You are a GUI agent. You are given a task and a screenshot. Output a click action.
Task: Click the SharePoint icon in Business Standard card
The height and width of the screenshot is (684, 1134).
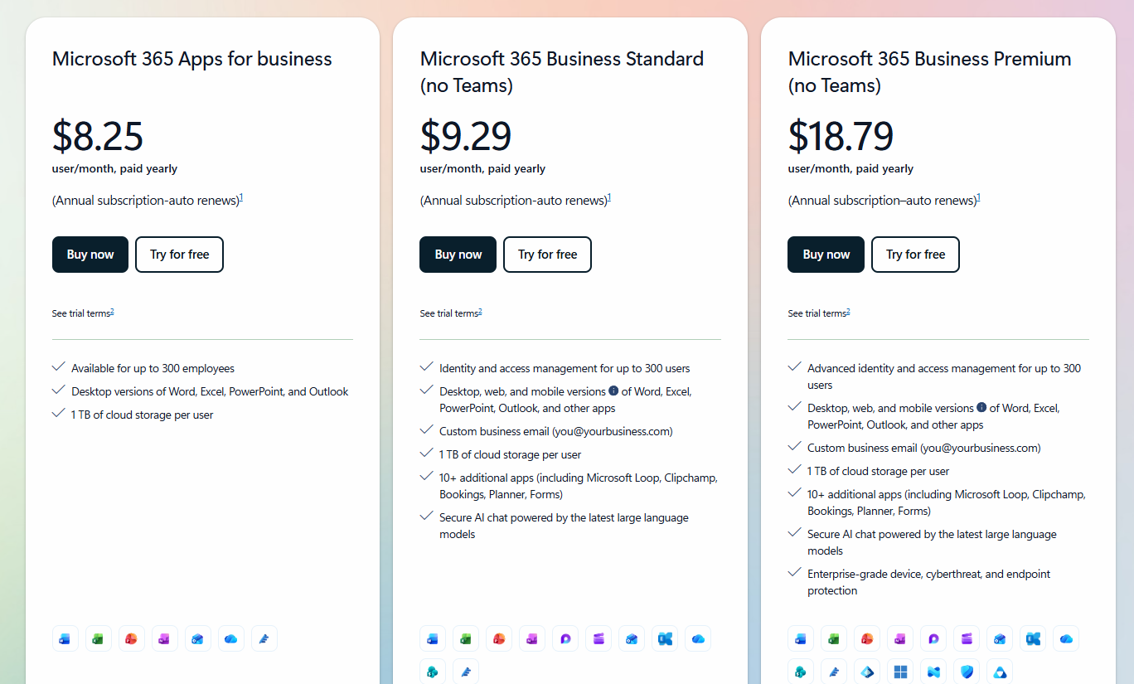click(433, 672)
